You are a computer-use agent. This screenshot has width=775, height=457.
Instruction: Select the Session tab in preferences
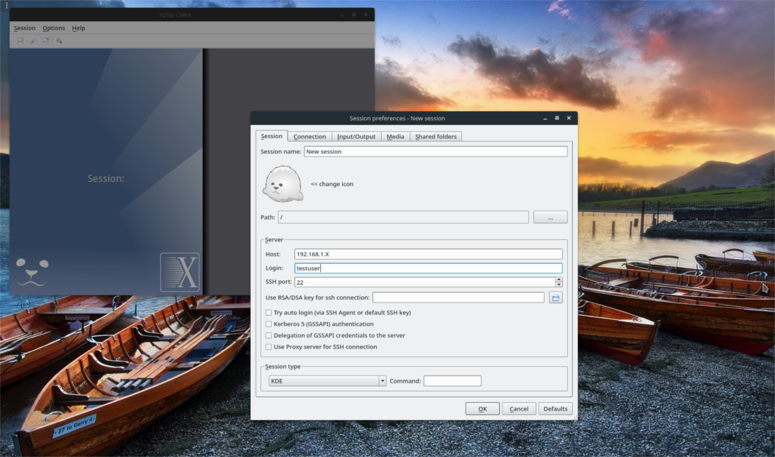click(x=271, y=136)
